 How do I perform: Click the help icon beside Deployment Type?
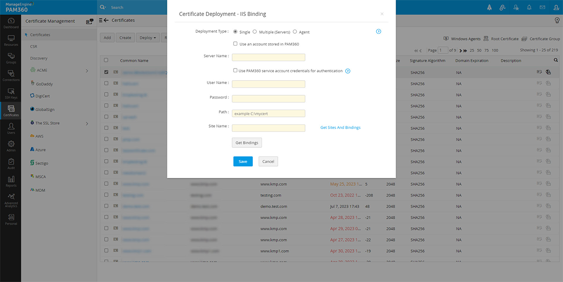(379, 31)
